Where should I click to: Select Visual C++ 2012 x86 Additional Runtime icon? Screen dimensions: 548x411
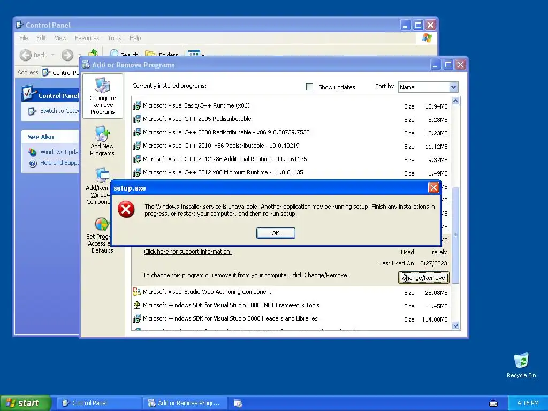pyautogui.click(x=137, y=159)
